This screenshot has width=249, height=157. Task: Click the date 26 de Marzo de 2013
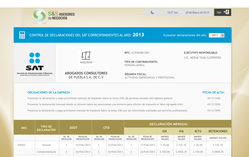197,12
